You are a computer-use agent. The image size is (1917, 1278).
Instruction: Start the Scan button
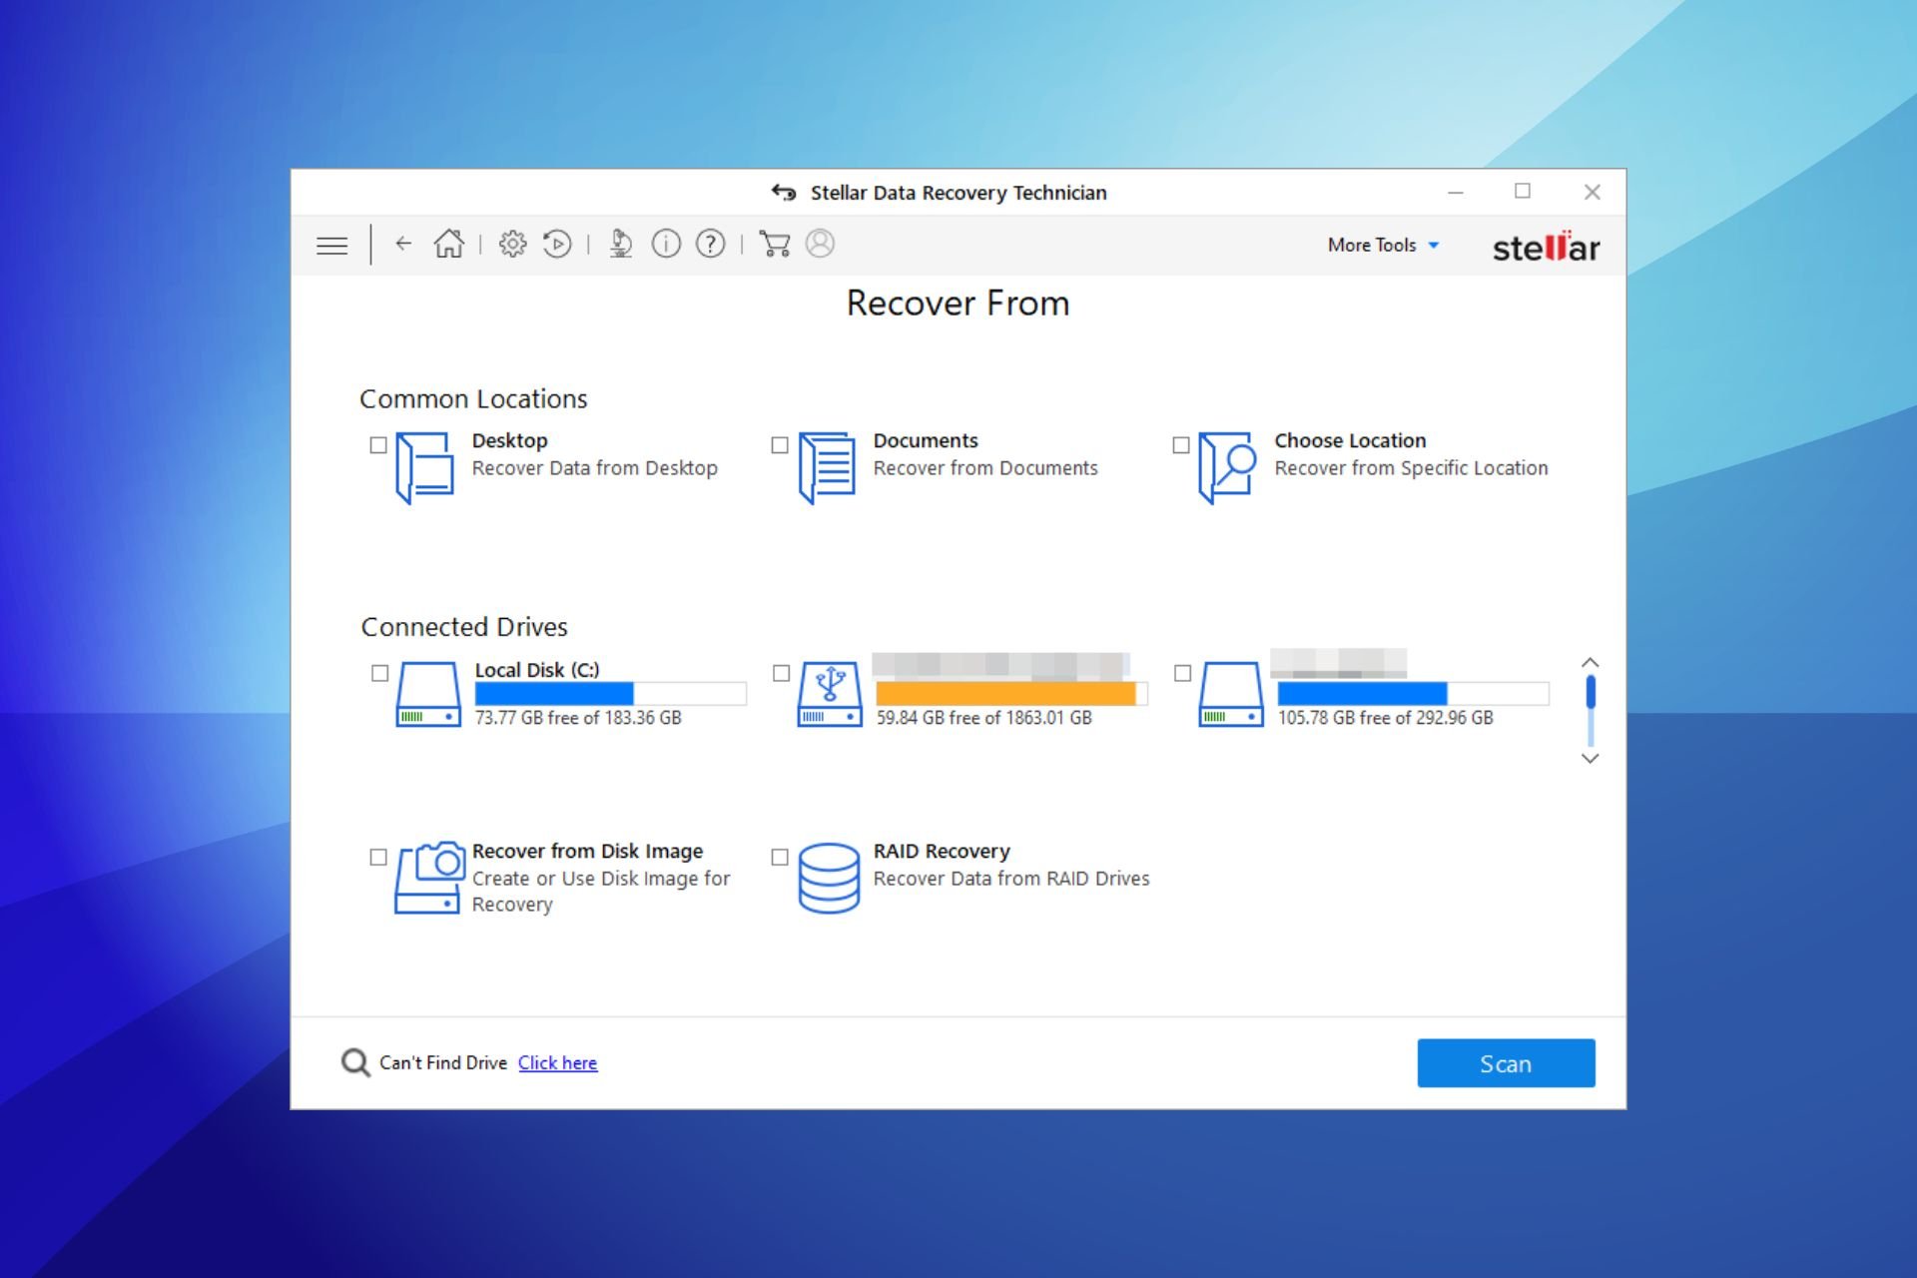pos(1506,1063)
